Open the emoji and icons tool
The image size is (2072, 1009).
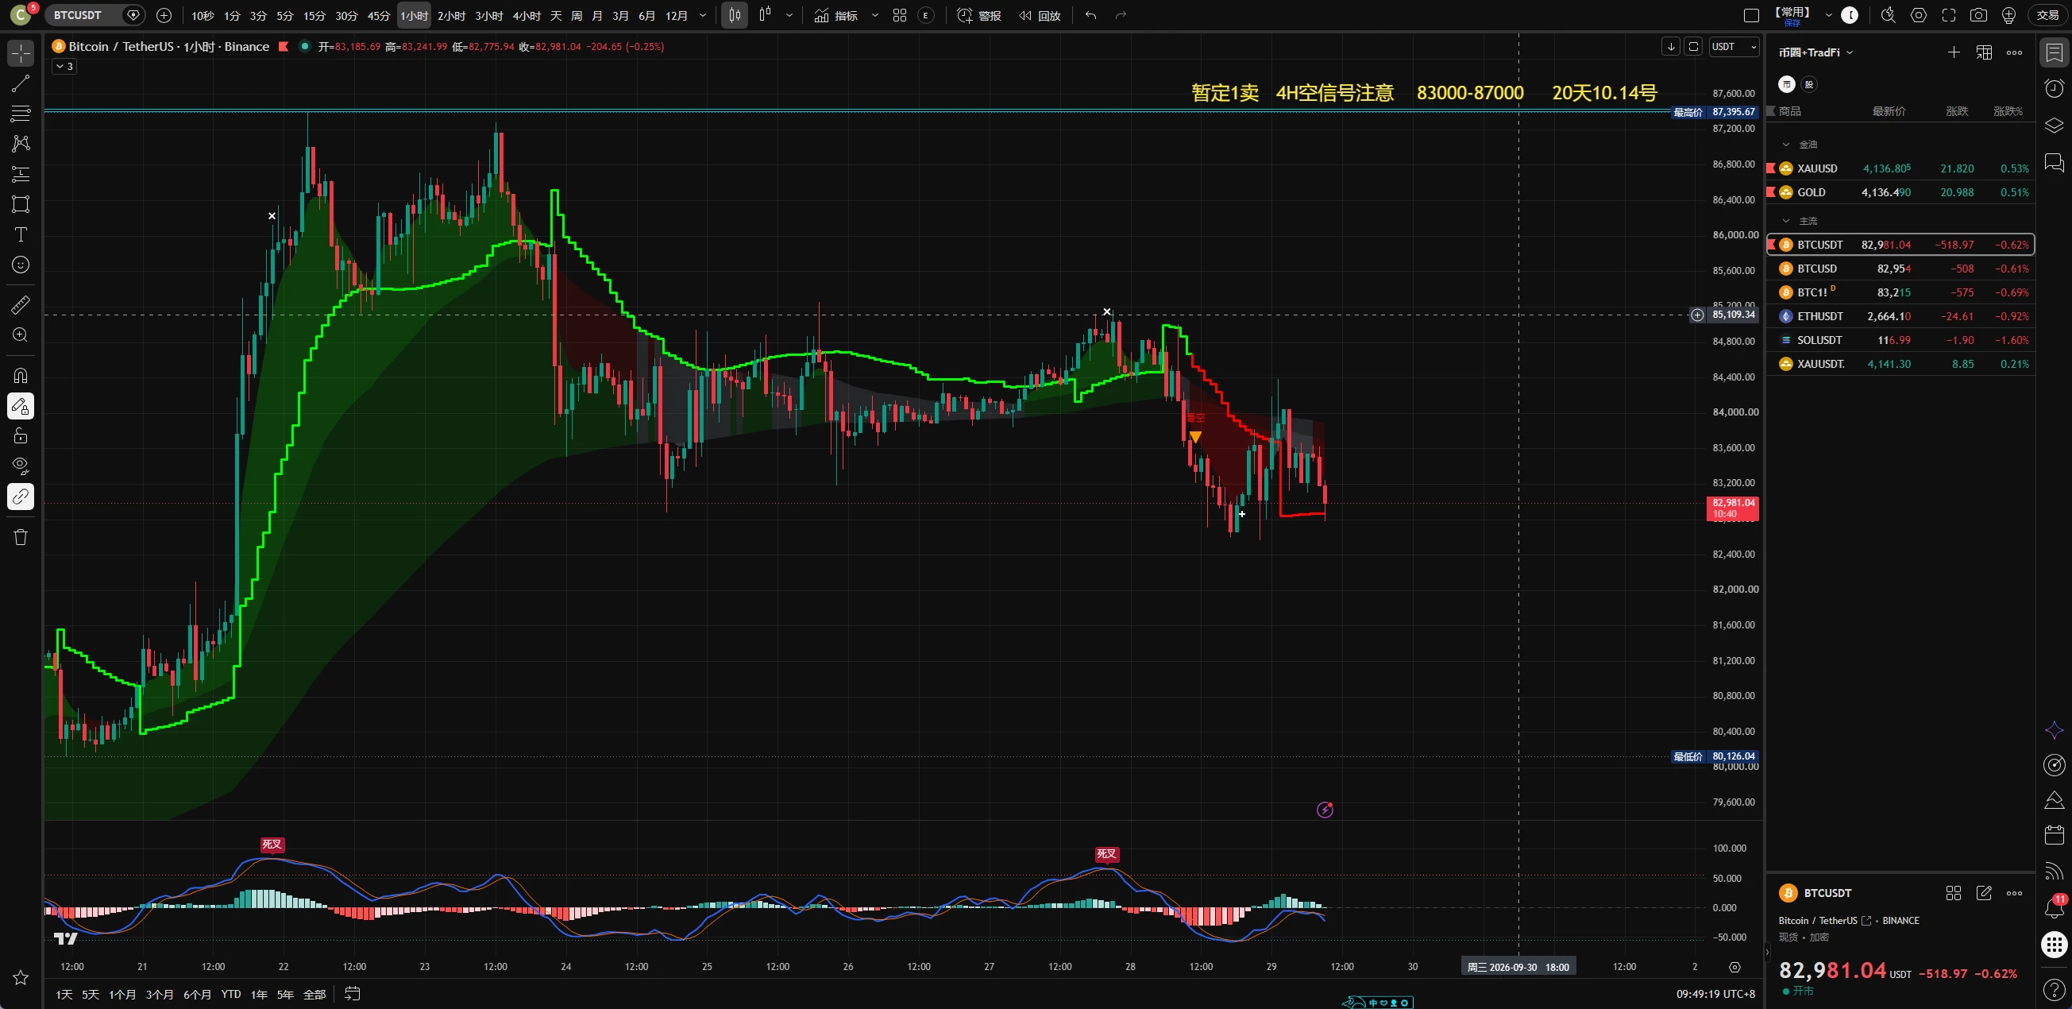[x=21, y=265]
